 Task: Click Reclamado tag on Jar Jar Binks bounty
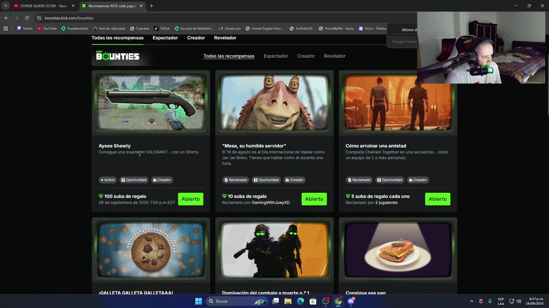pos(235,180)
